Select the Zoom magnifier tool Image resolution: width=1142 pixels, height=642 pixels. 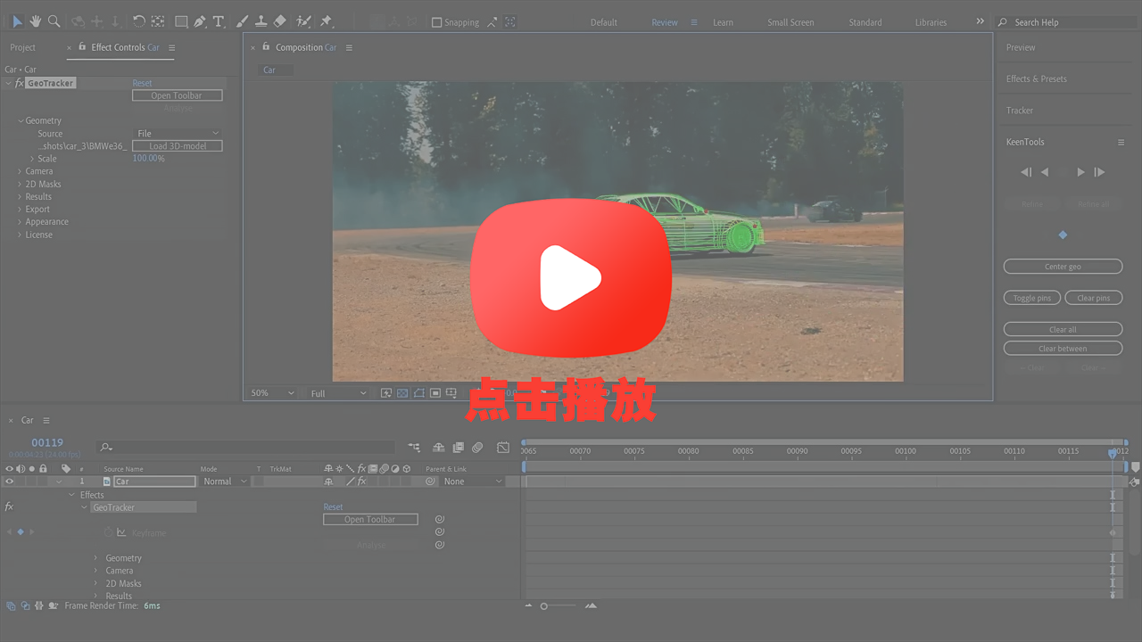tap(54, 21)
